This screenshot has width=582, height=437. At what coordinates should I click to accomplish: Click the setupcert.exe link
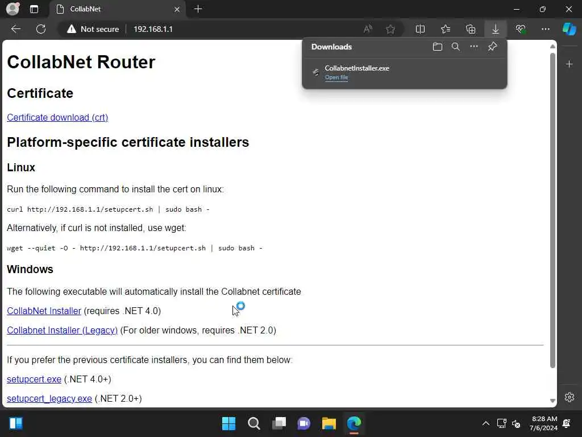34,380
